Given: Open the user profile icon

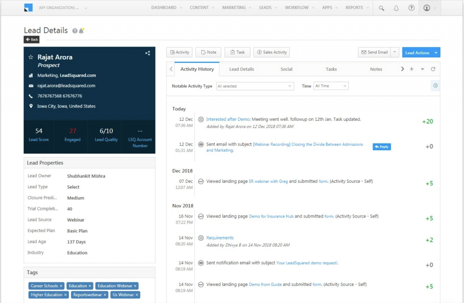Looking at the screenshot, I should point(427,8).
